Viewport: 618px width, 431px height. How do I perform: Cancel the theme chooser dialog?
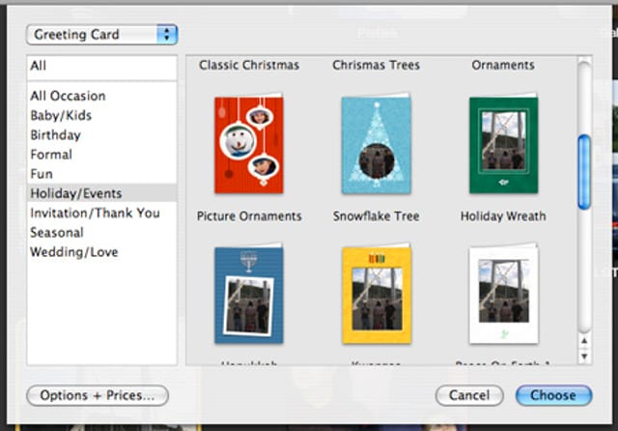pyautogui.click(x=469, y=395)
